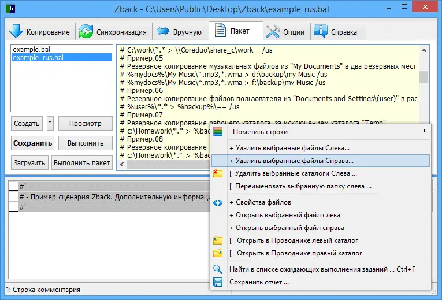Screen dimensions: 442x300
Task: Choose Переименовать выбранную папку слева
Action: pyautogui.click(x=321, y=186)
